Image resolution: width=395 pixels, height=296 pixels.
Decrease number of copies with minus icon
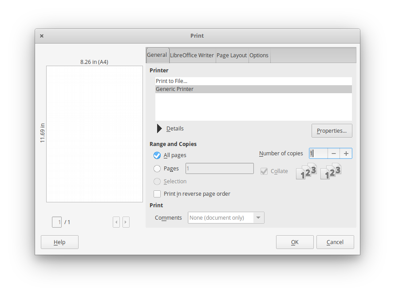tap(333, 153)
